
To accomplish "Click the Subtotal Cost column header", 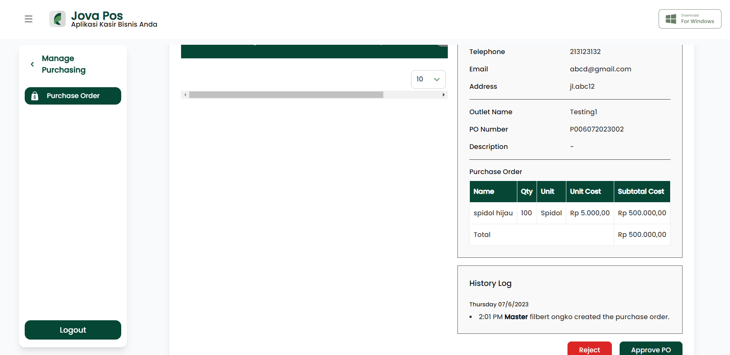I will (642, 191).
